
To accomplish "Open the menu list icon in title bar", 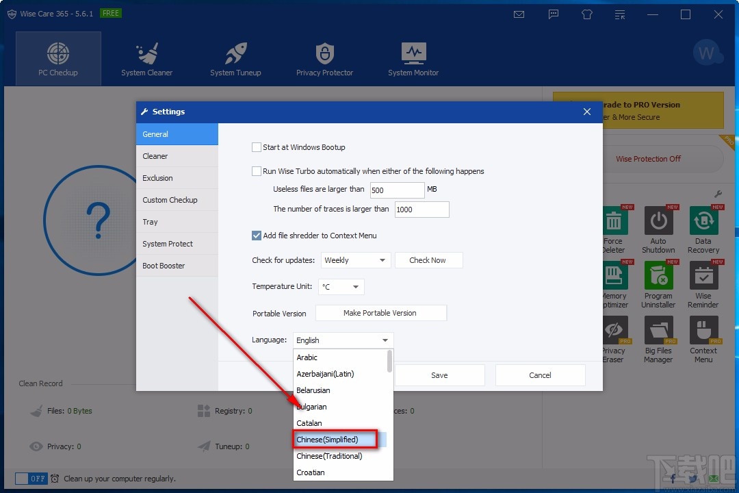I will tap(620, 14).
